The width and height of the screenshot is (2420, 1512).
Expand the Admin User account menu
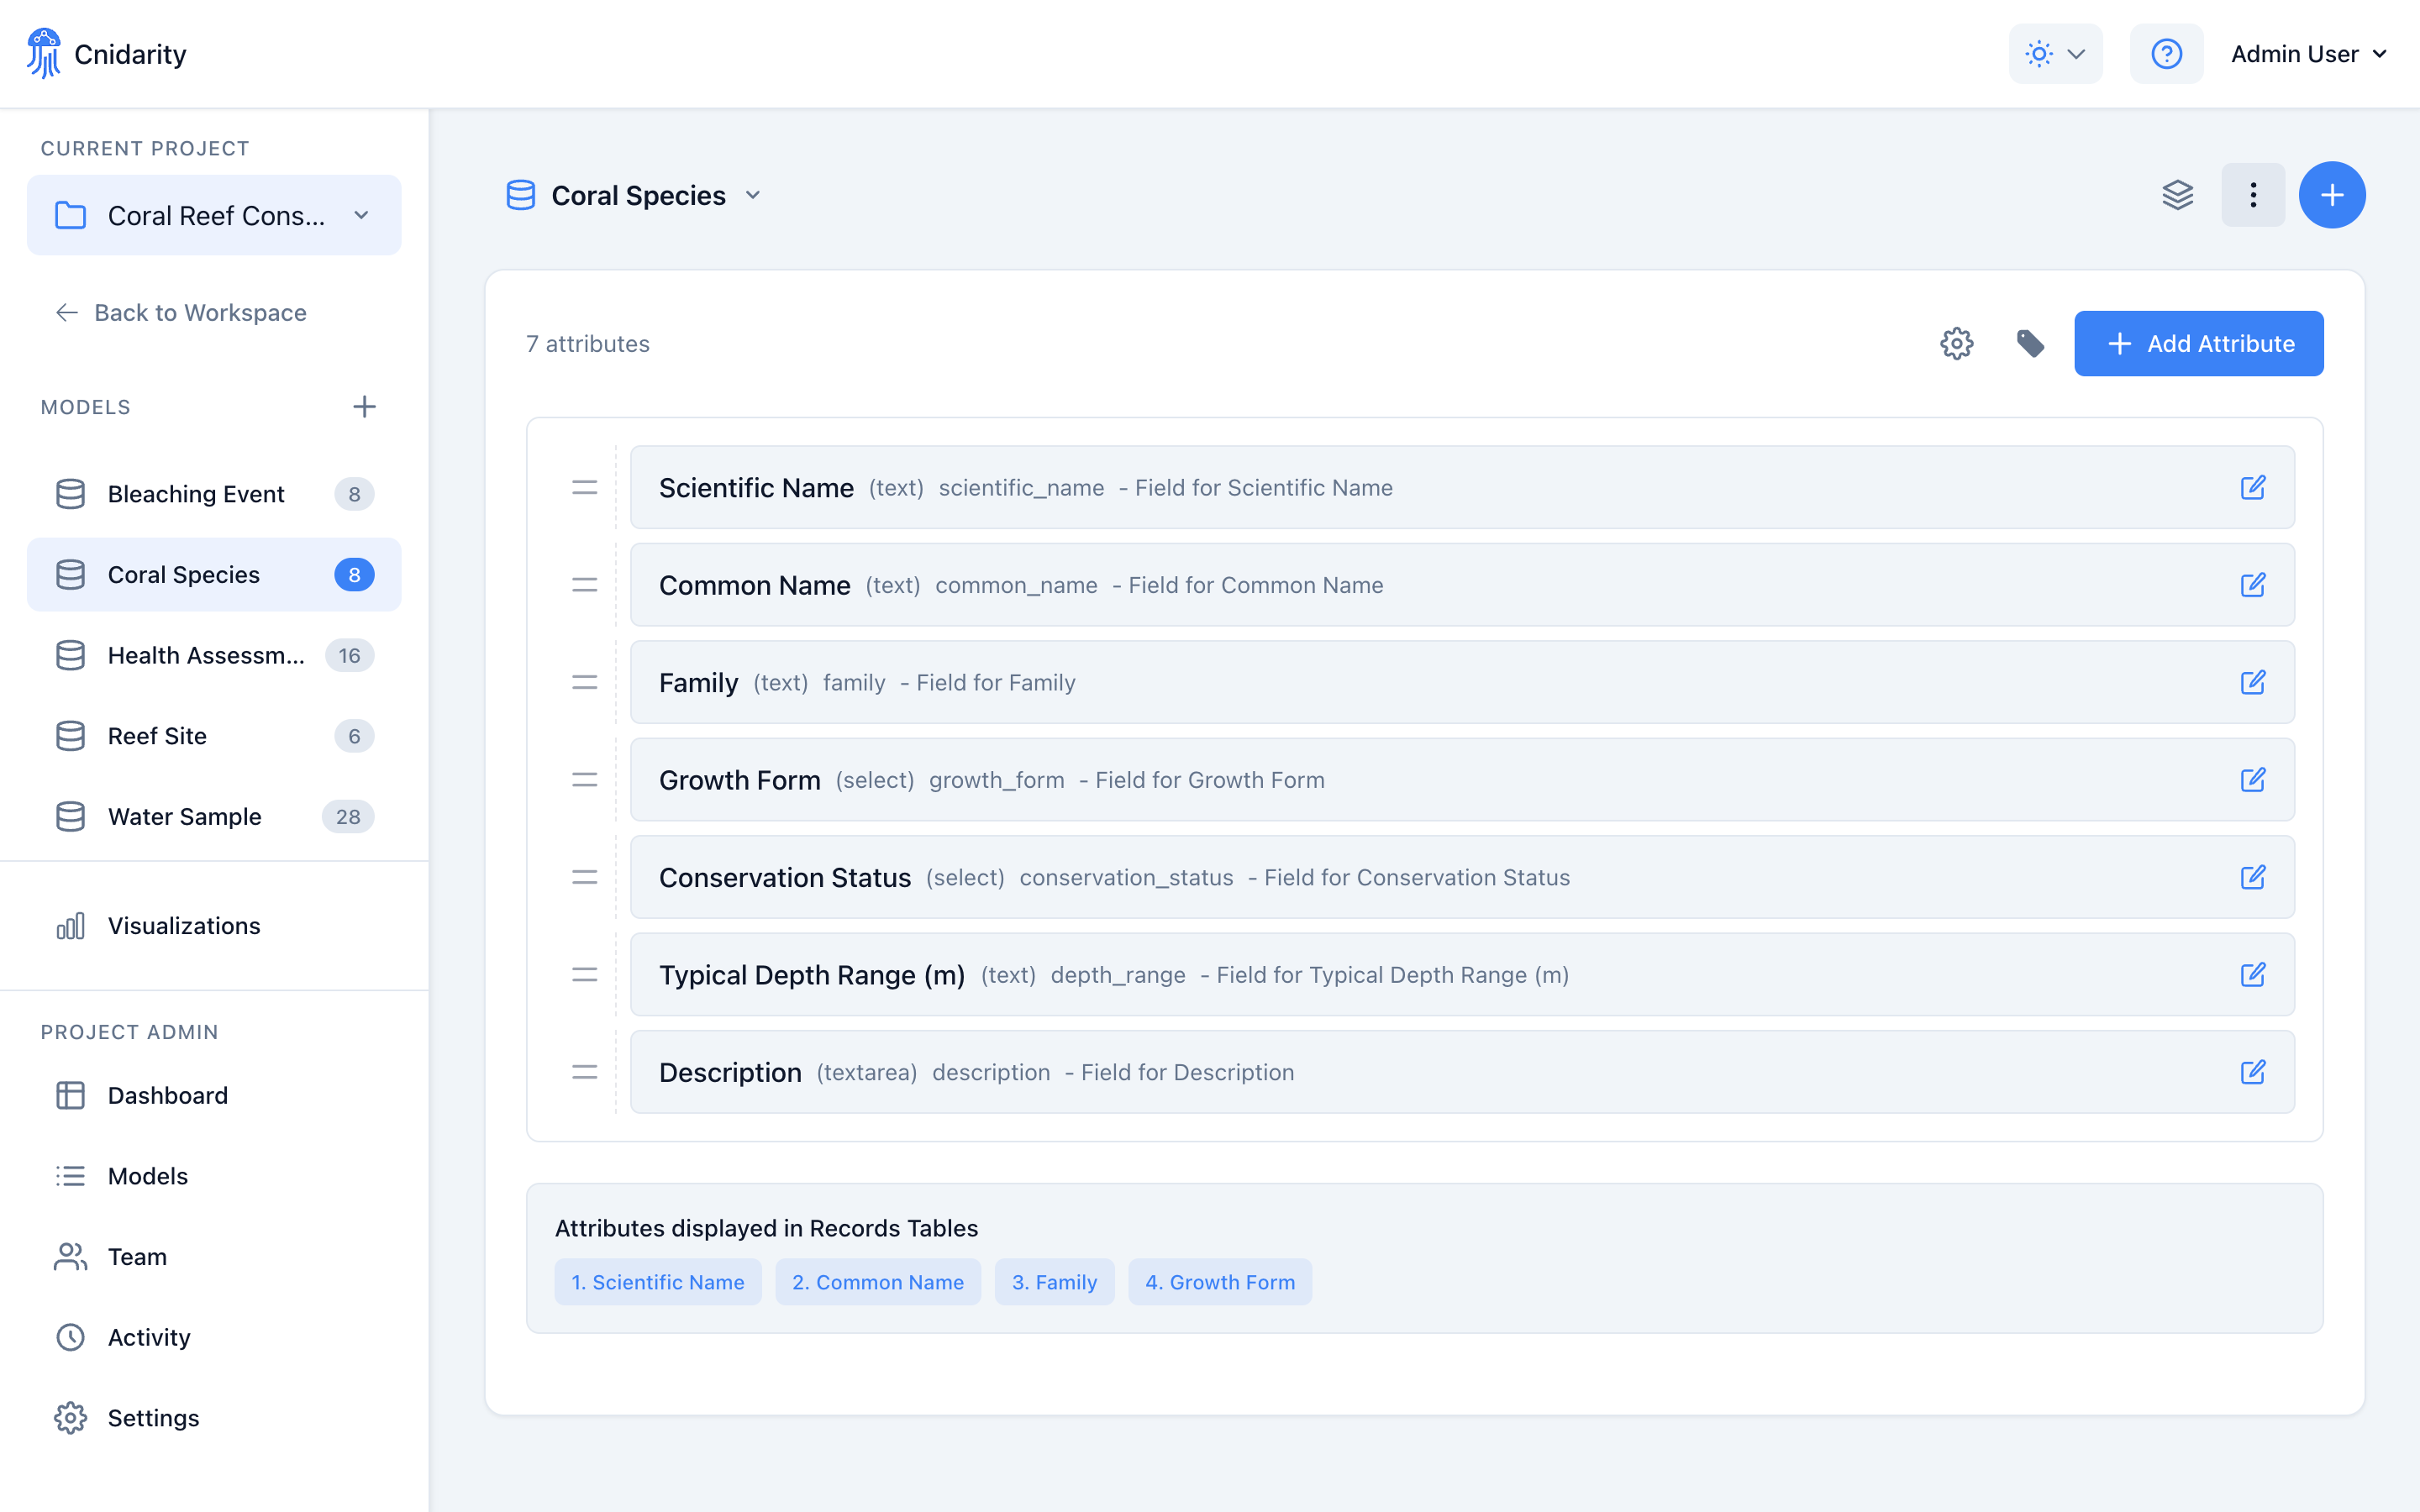[2308, 53]
